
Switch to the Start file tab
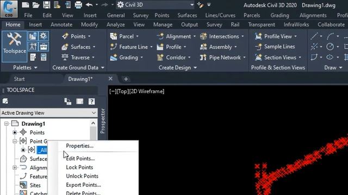click(x=20, y=79)
